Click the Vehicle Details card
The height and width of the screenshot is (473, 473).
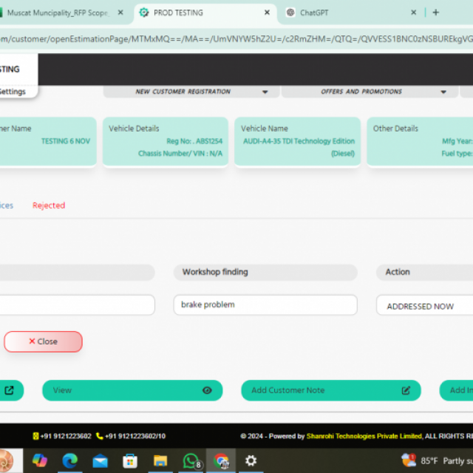tap(166, 141)
